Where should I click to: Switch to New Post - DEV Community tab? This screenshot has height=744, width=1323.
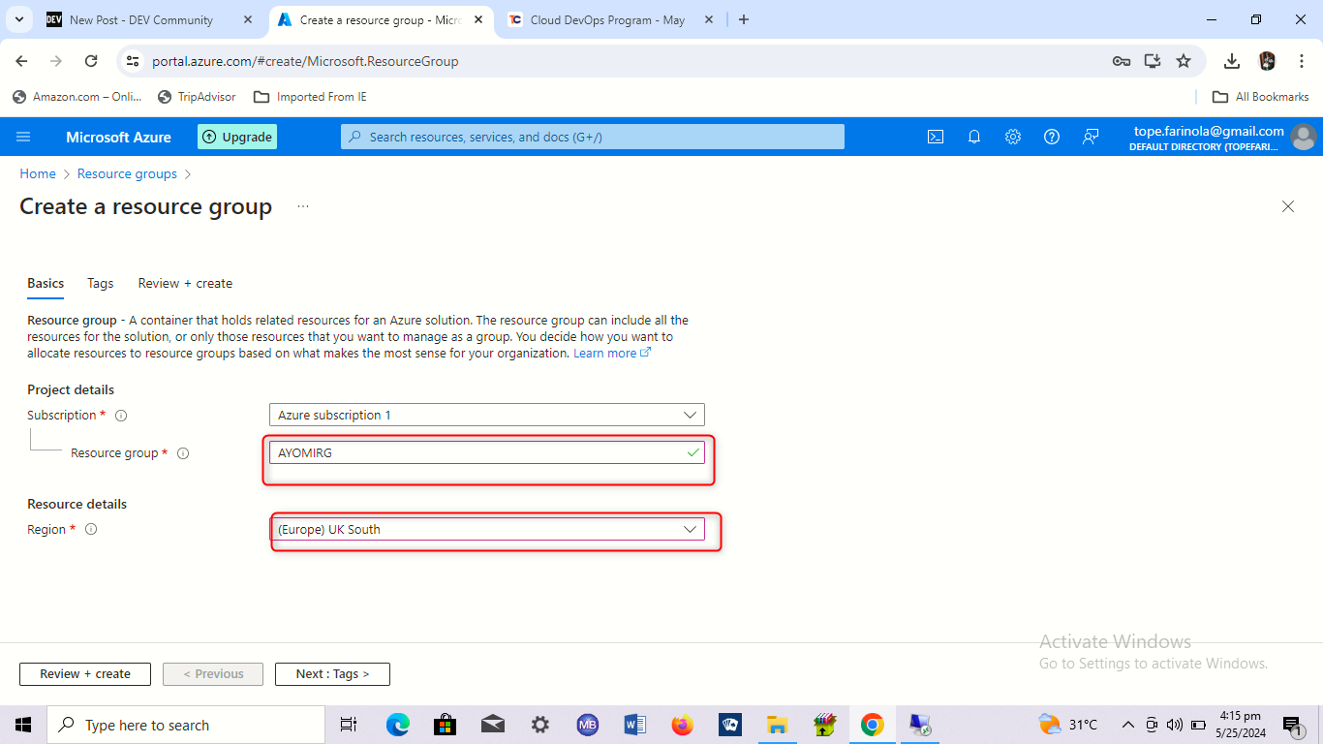pyautogui.click(x=141, y=19)
